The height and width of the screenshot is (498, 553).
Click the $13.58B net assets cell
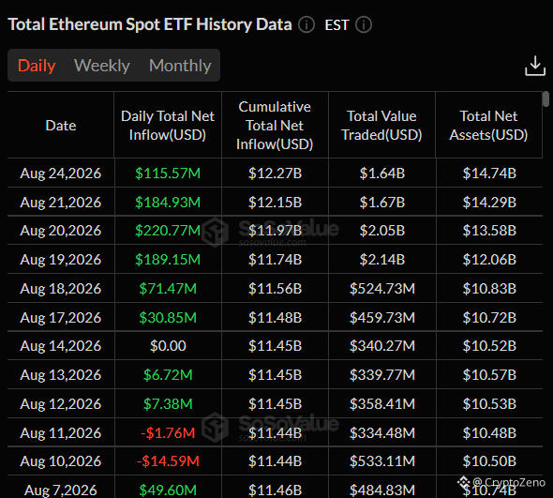click(489, 231)
